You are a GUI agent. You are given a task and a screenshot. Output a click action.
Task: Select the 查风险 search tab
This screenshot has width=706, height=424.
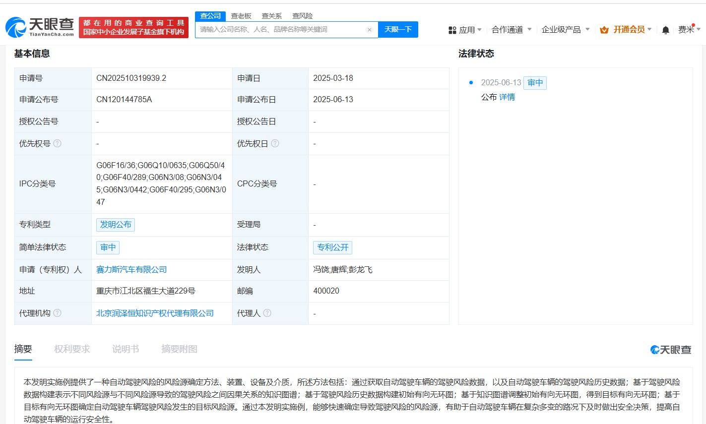click(303, 15)
